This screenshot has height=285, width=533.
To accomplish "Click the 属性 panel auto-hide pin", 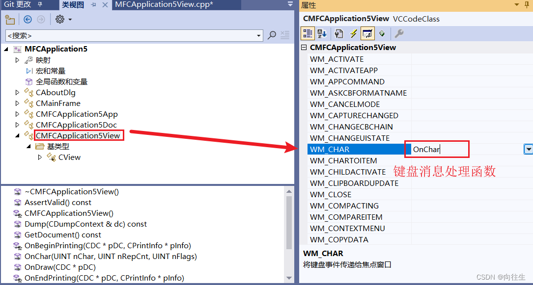I will point(528,5).
